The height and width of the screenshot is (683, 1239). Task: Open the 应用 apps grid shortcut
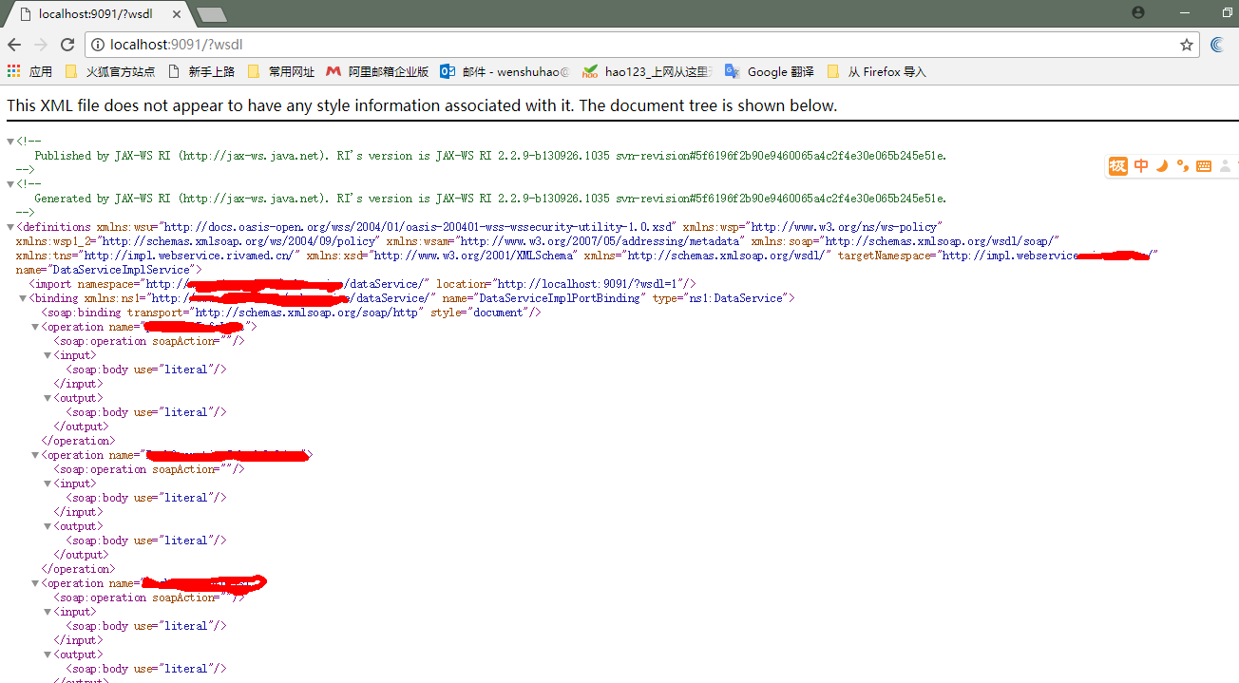click(29, 71)
